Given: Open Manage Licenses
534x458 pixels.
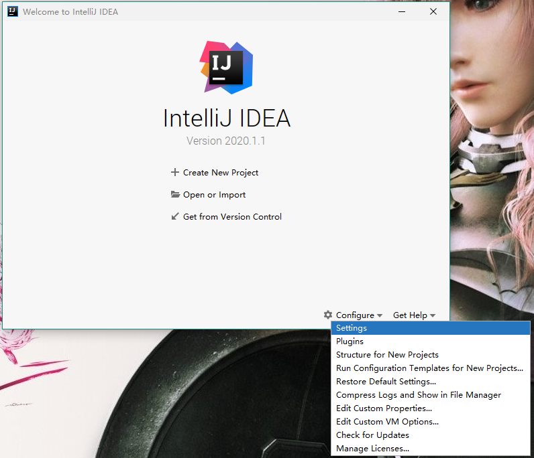Looking at the screenshot, I should [x=431, y=449].
